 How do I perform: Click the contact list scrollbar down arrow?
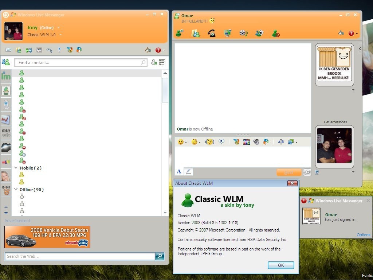(x=165, y=213)
